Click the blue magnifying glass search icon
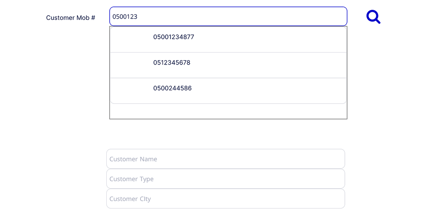The image size is (435, 220). 373,17
